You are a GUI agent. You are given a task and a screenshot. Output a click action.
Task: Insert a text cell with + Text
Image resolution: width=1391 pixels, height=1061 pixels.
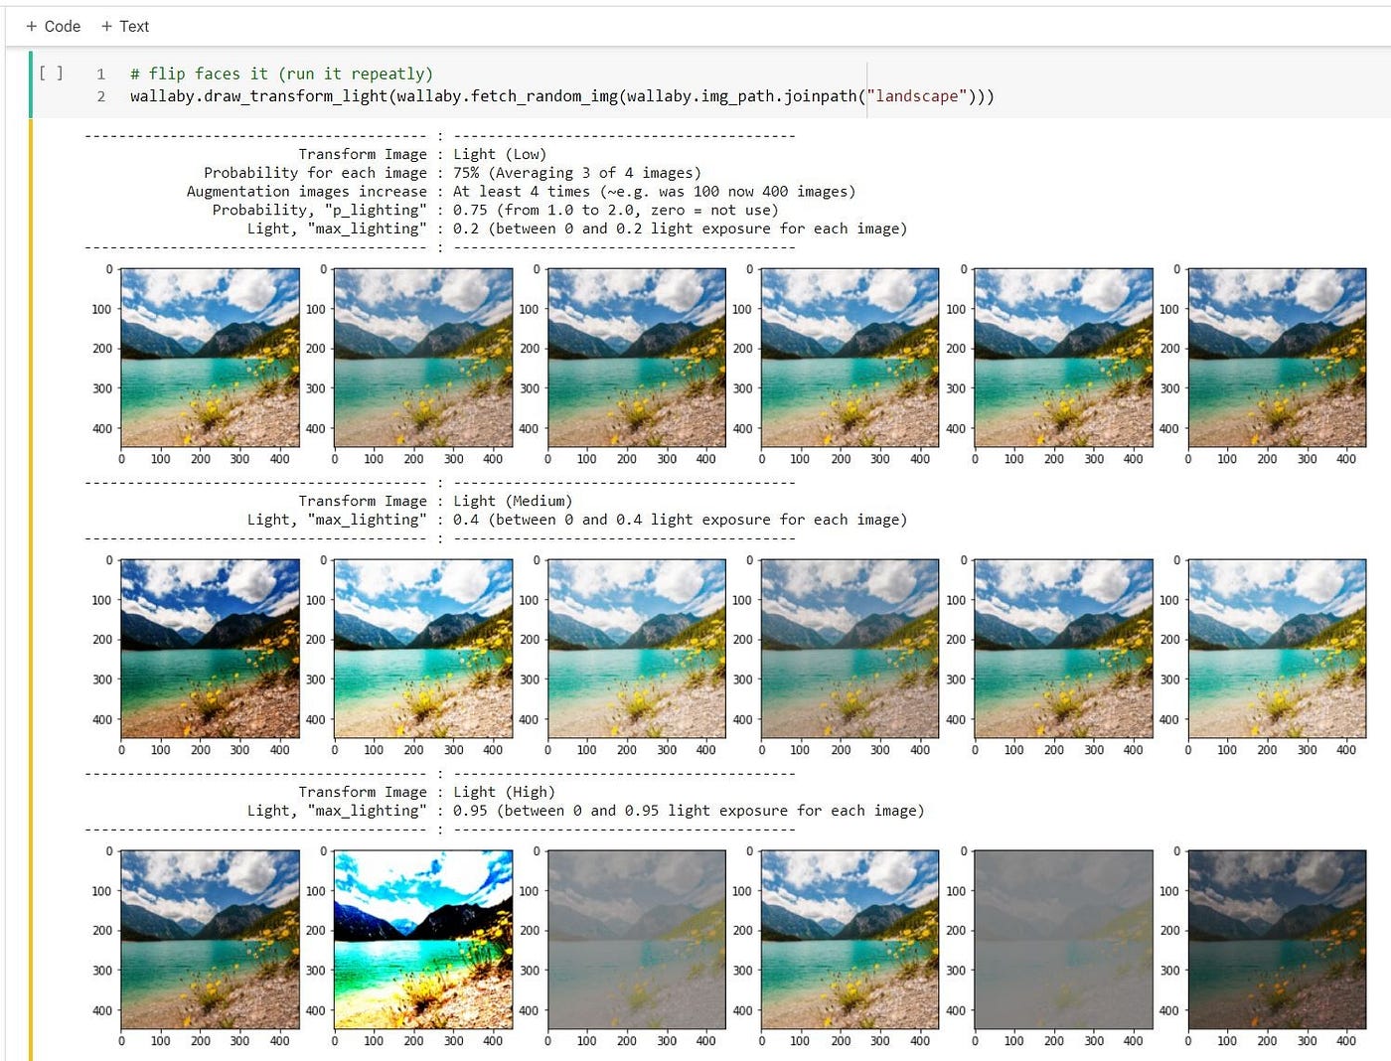point(125,27)
